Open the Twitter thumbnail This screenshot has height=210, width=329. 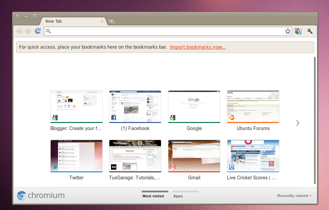coord(76,156)
